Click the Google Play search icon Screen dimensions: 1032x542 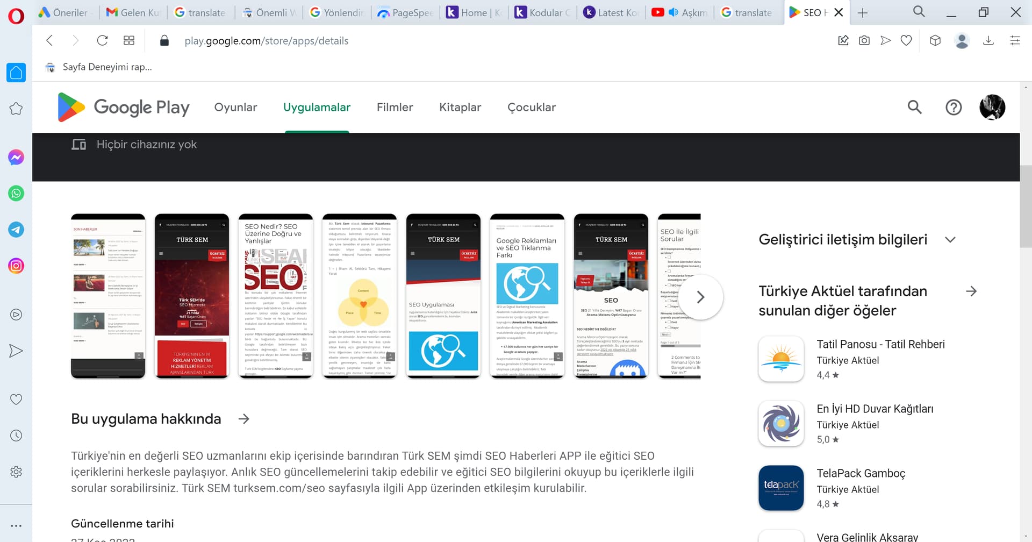point(914,107)
